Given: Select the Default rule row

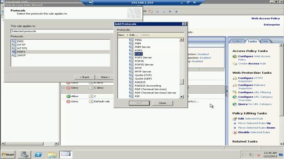Looking at the screenshot, I should [x=102, y=102].
